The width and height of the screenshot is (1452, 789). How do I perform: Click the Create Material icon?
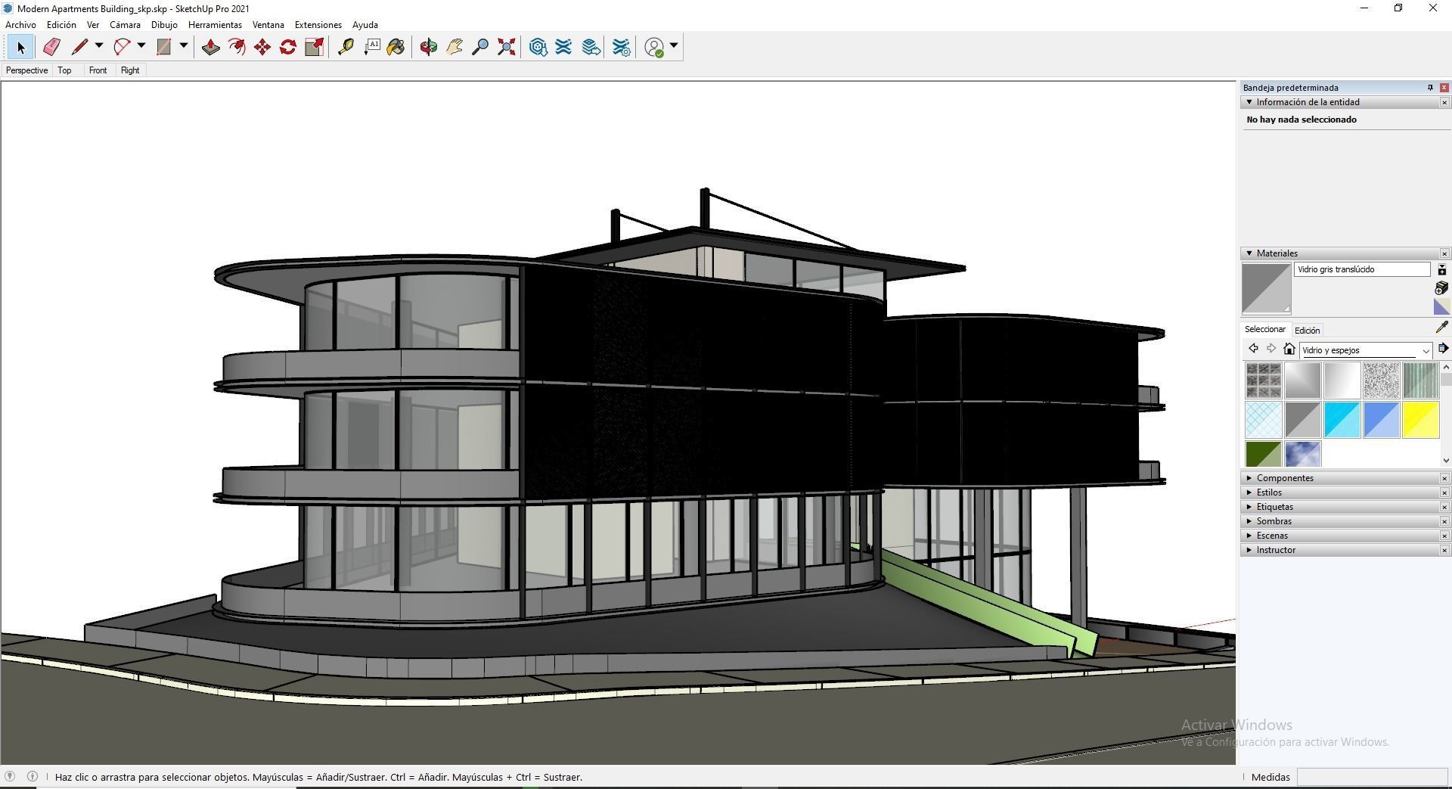[x=1441, y=288]
